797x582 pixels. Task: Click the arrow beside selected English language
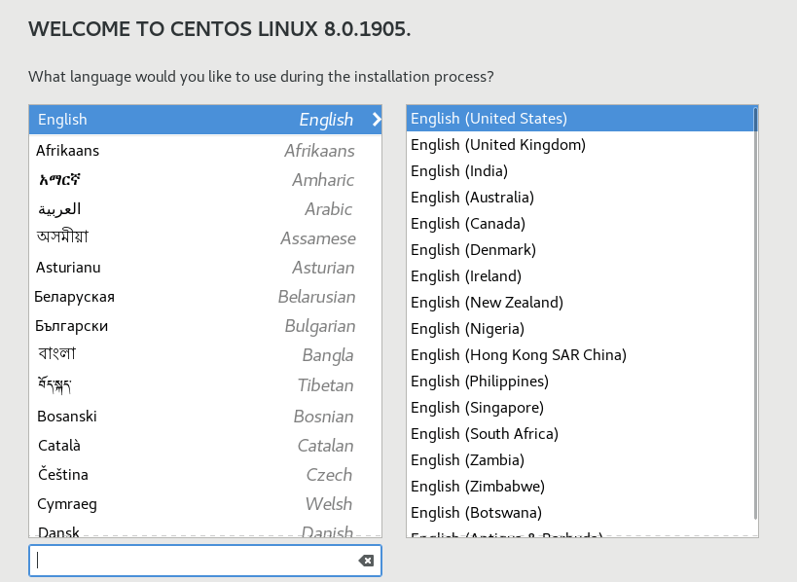coord(376,120)
